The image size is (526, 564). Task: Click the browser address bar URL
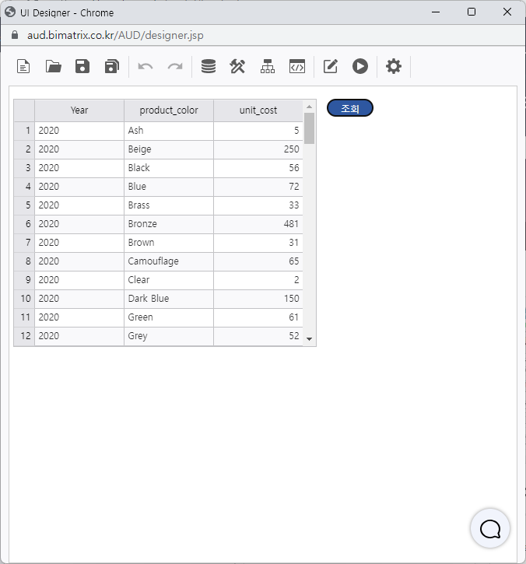(115, 36)
